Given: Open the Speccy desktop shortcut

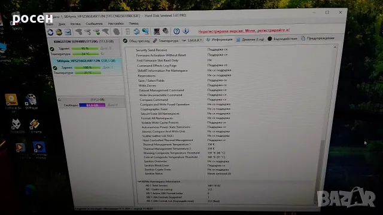Looking at the screenshot, I should tap(17, 22).
